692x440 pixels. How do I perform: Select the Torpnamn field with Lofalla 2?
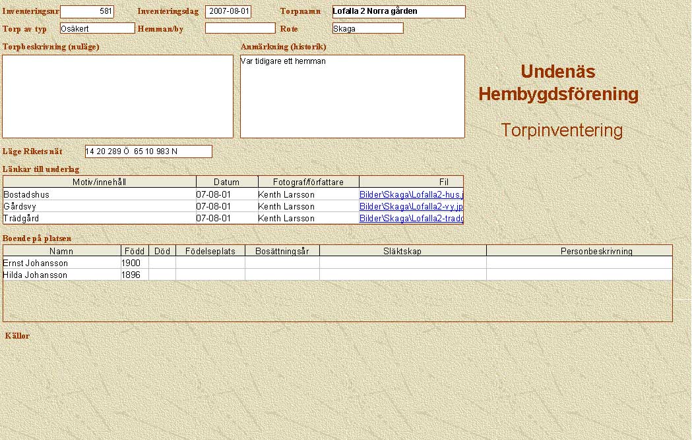pos(398,12)
